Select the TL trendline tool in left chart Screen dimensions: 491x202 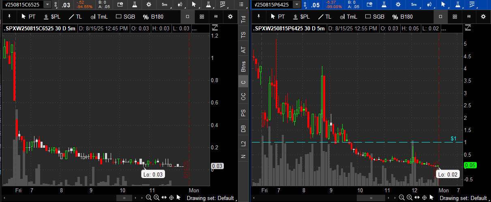click(75, 17)
